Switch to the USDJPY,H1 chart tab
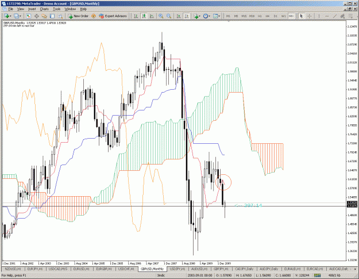The height and width of the screenshot is (279, 359). coord(177,269)
